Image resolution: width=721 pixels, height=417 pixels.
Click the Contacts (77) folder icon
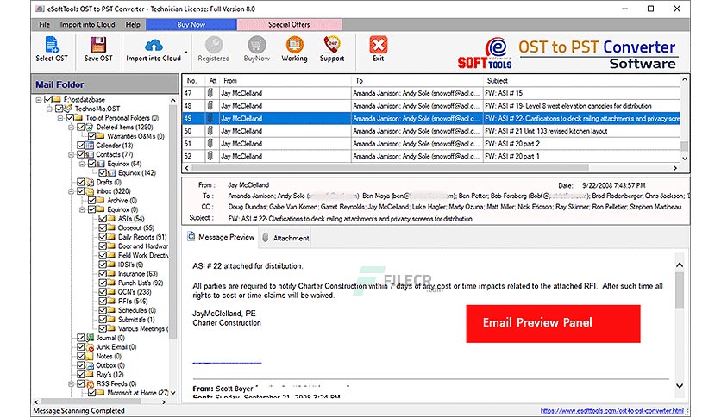[x=90, y=154]
